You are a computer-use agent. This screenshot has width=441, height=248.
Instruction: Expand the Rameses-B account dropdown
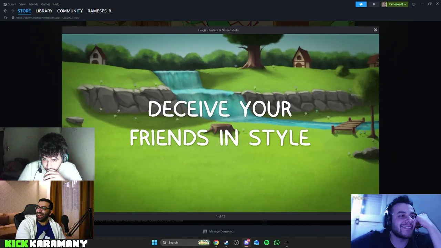tap(397, 4)
